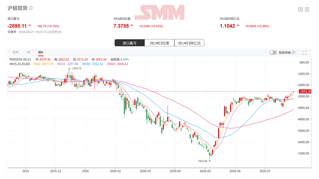Viewport: 319px width, 179px height.
Task: Click the MA30: -3352.52 legend value
Action: pyautogui.click(x=93, y=64)
